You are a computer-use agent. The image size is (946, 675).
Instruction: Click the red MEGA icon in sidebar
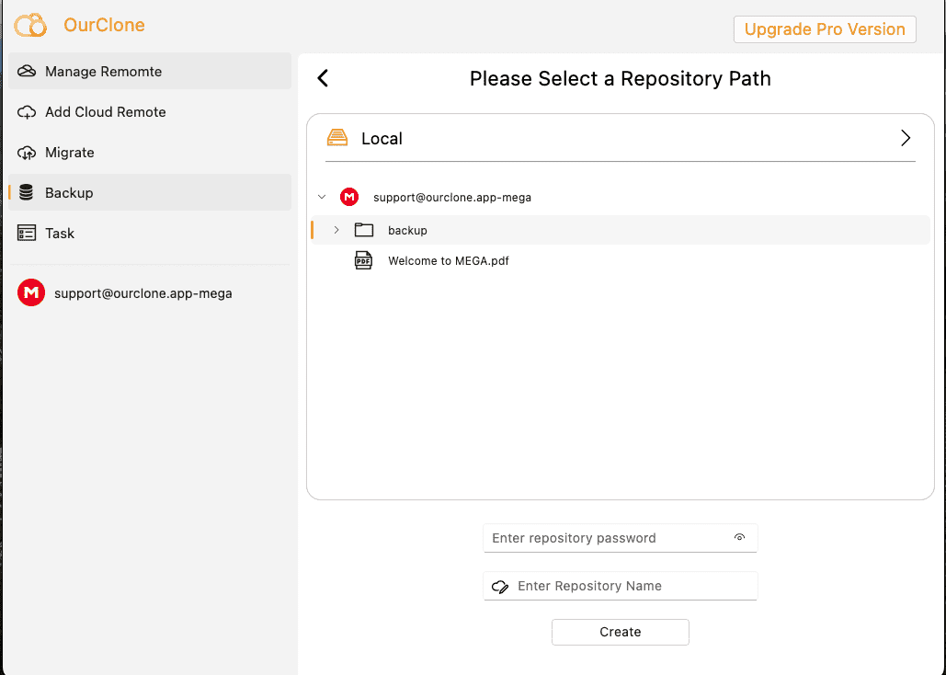tap(31, 292)
